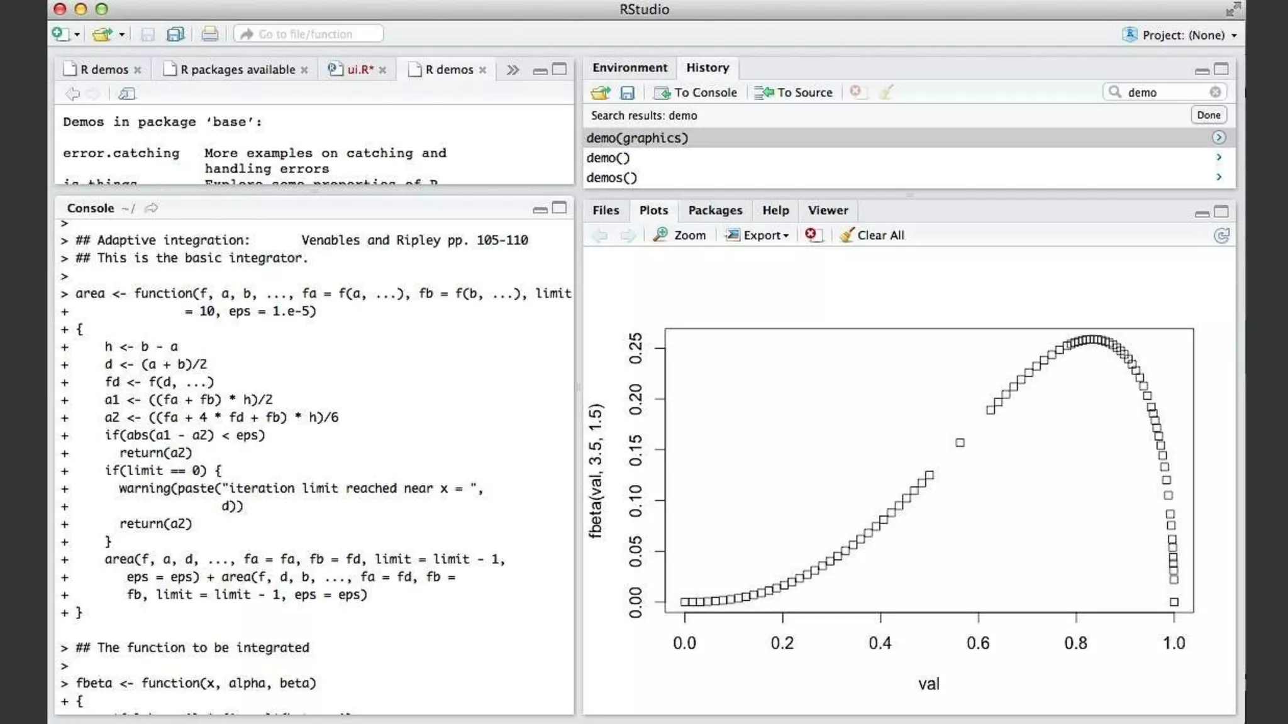Viewport: 1288px width, 724px height.
Task: Clear the demo search field text
Action: pos(1215,92)
